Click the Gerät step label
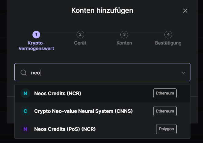Viewport: 203px width, 143px height. coord(80,43)
